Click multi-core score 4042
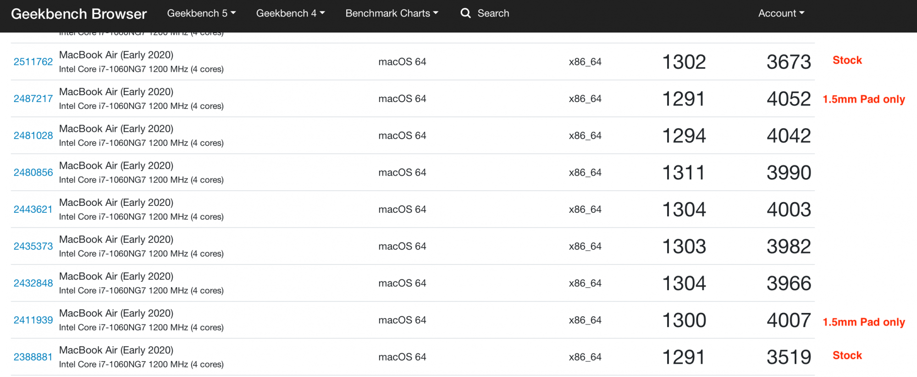The height and width of the screenshot is (377, 917). (x=789, y=135)
